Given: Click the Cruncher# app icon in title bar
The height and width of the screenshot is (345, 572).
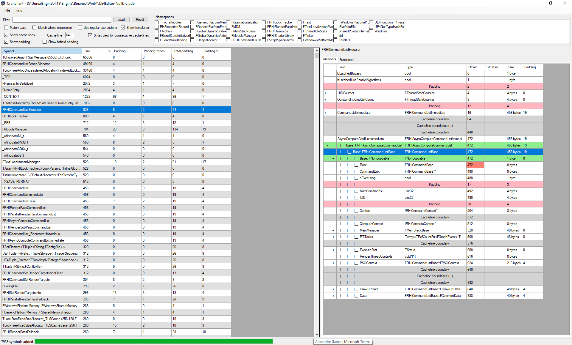Looking at the screenshot, I should (x=3, y=3).
